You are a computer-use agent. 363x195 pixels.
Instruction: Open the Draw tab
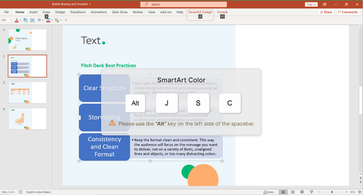[46, 12]
